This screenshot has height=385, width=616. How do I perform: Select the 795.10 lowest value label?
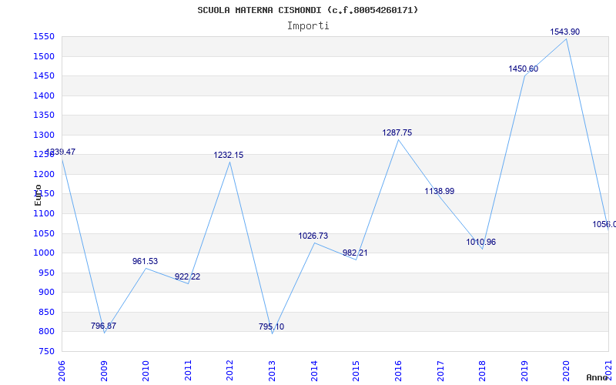pyautogui.click(x=271, y=326)
